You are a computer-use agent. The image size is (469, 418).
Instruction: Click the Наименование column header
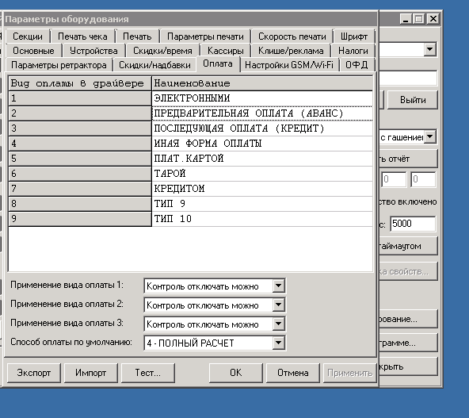tap(262, 83)
